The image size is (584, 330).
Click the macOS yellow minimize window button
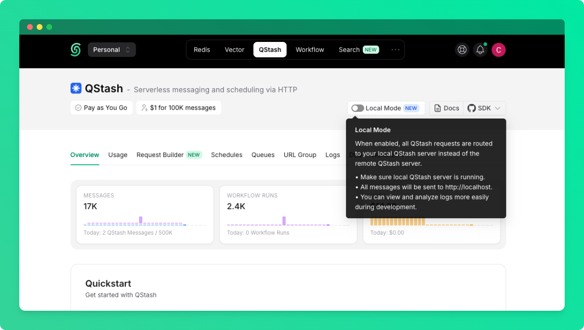pos(40,27)
